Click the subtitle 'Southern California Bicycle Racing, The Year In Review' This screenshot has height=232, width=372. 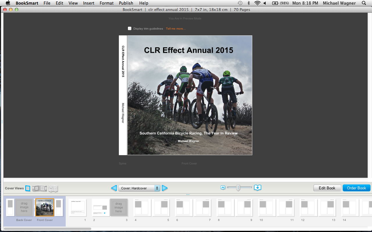[x=189, y=133]
